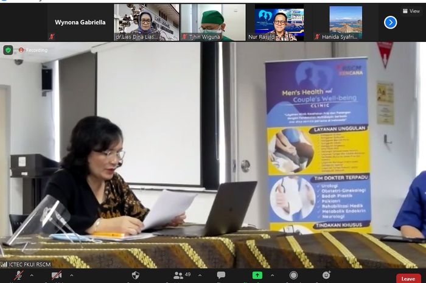426x283 pixels.
Task: Open the Reactions smiley menu
Action: pos(326,275)
